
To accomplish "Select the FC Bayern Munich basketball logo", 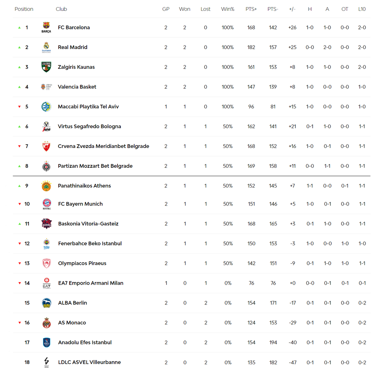I will (47, 204).
